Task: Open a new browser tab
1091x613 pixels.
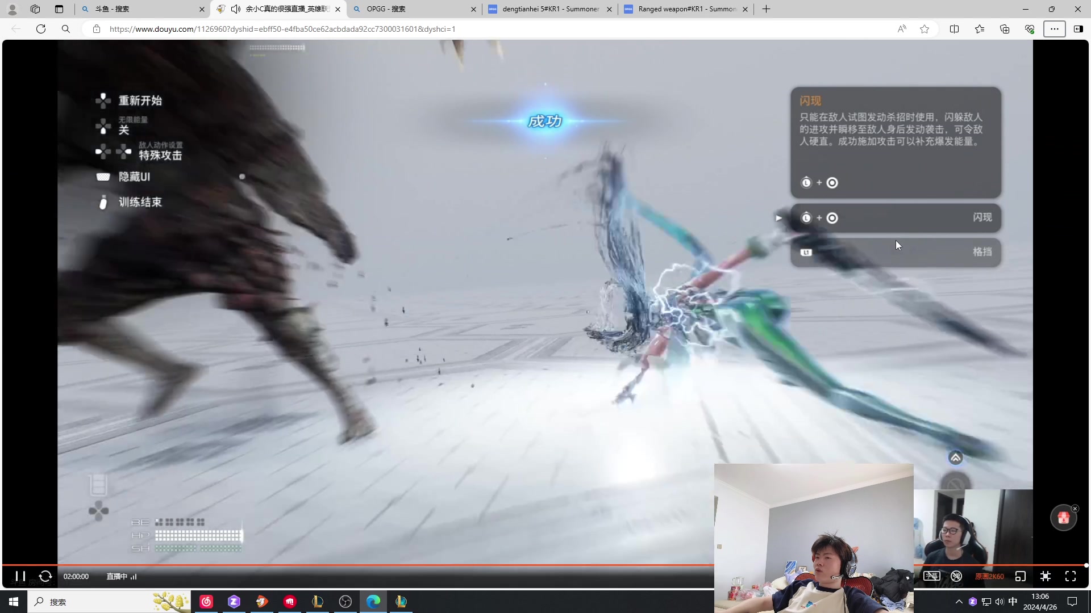Action: (x=767, y=9)
